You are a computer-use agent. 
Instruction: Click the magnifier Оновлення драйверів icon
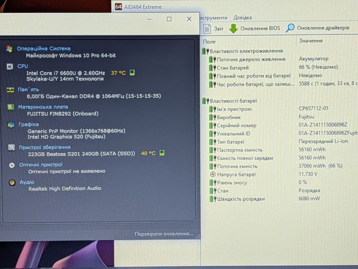coord(290,28)
